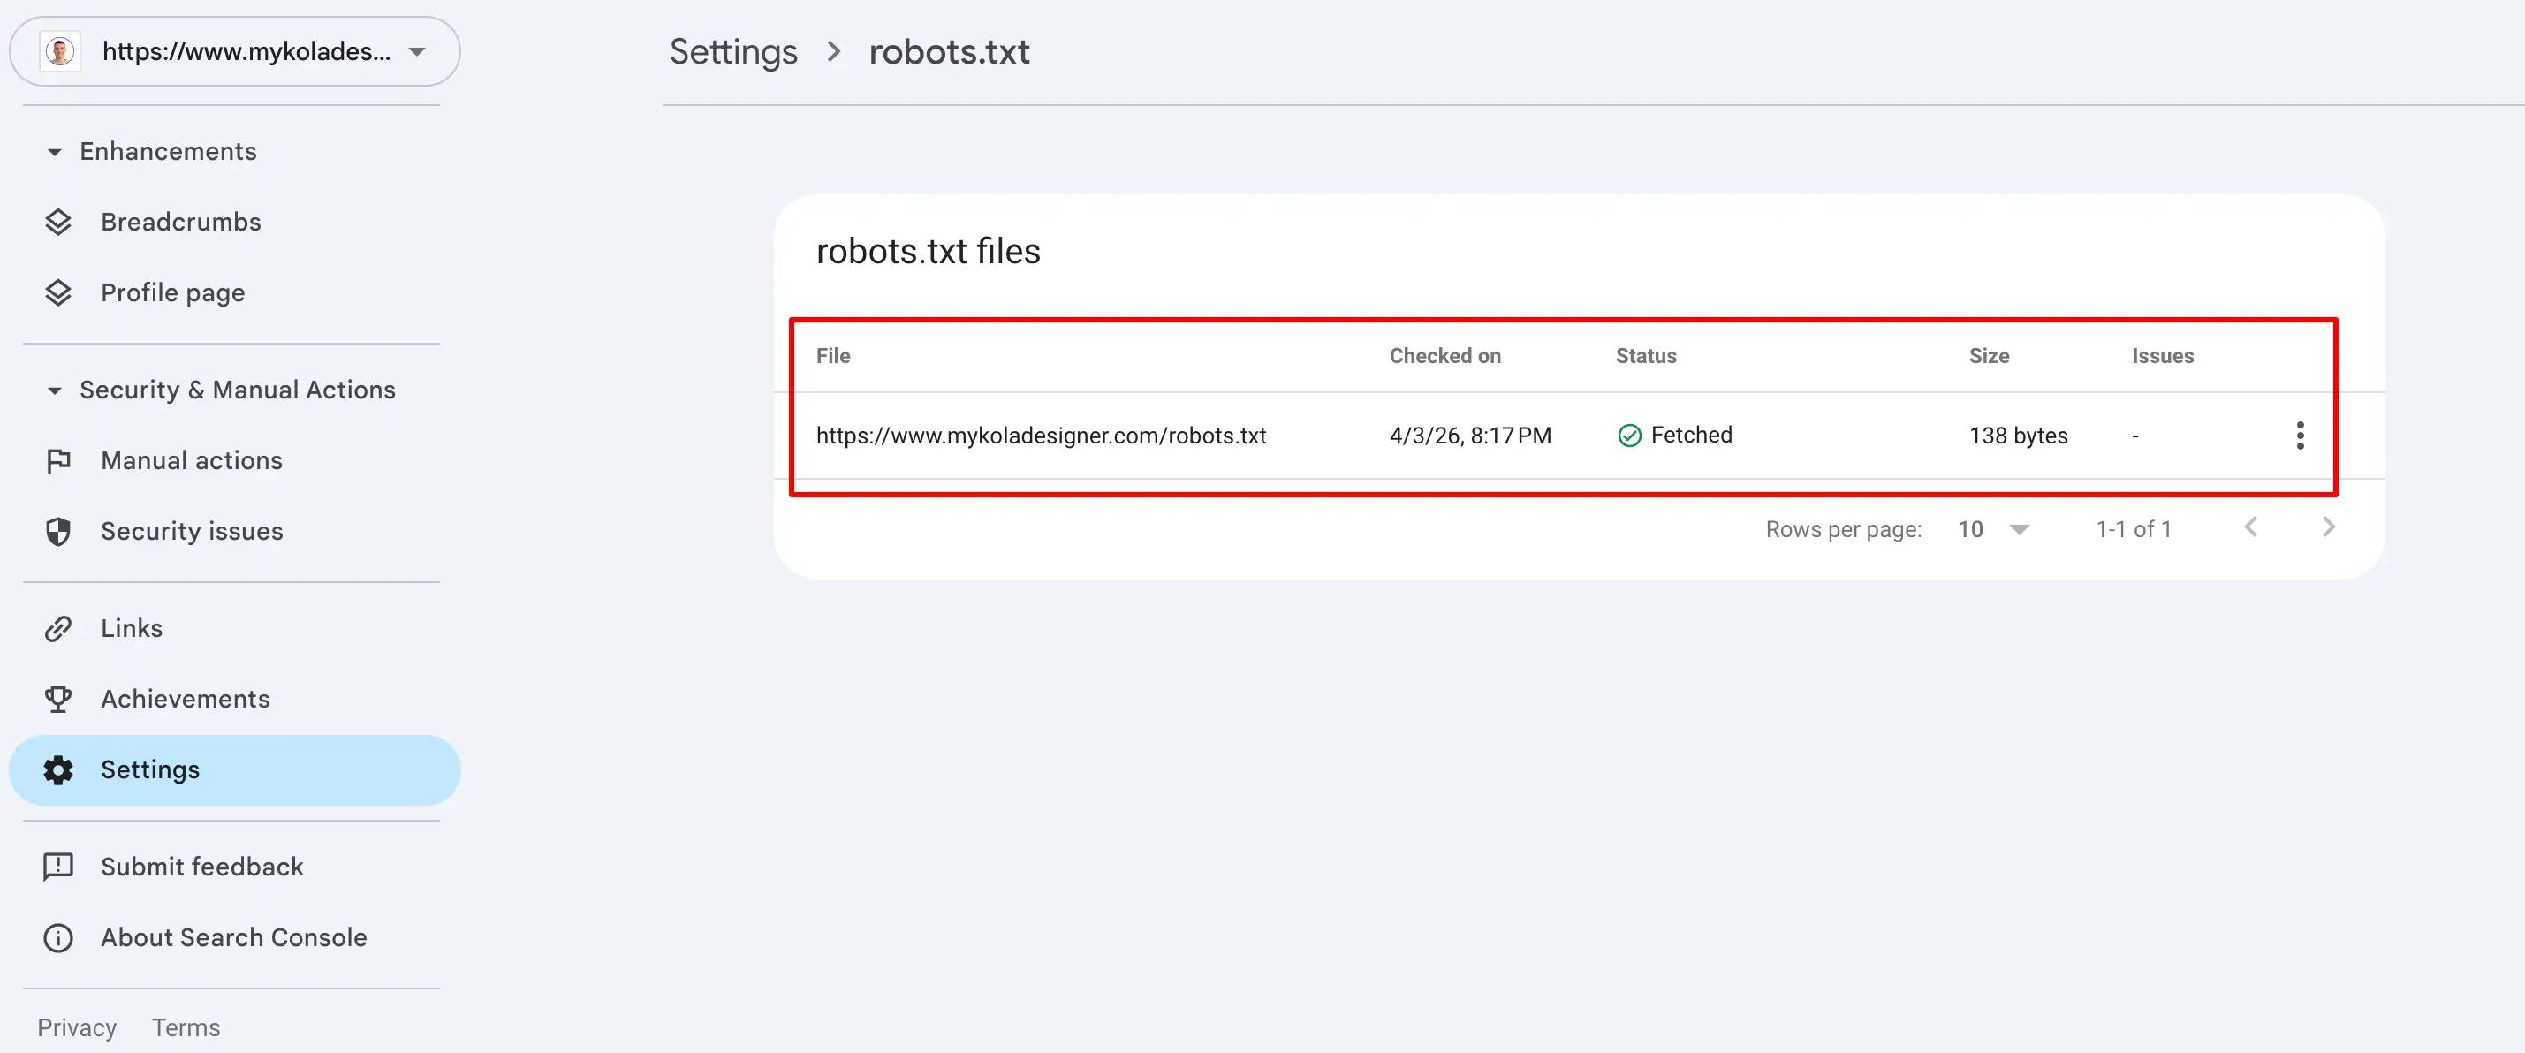Image resolution: width=2525 pixels, height=1053 pixels.
Task: Select the Profile page icon
Action: click(x=59, y=292)
